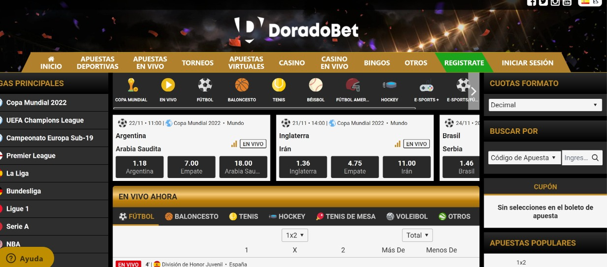Open the ES language selector
The height and width of the screenshot is (267, 607).
pyautogui.click(x=590, y=2)
